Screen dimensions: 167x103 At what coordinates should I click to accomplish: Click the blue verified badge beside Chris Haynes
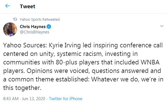point(49,27)
